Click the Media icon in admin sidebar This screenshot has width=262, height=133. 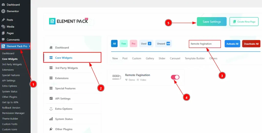[3, 27]
